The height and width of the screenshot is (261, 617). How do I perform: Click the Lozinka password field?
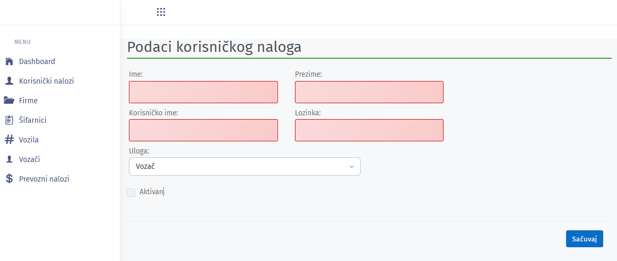pyautogui.click(x=369, y=130)
